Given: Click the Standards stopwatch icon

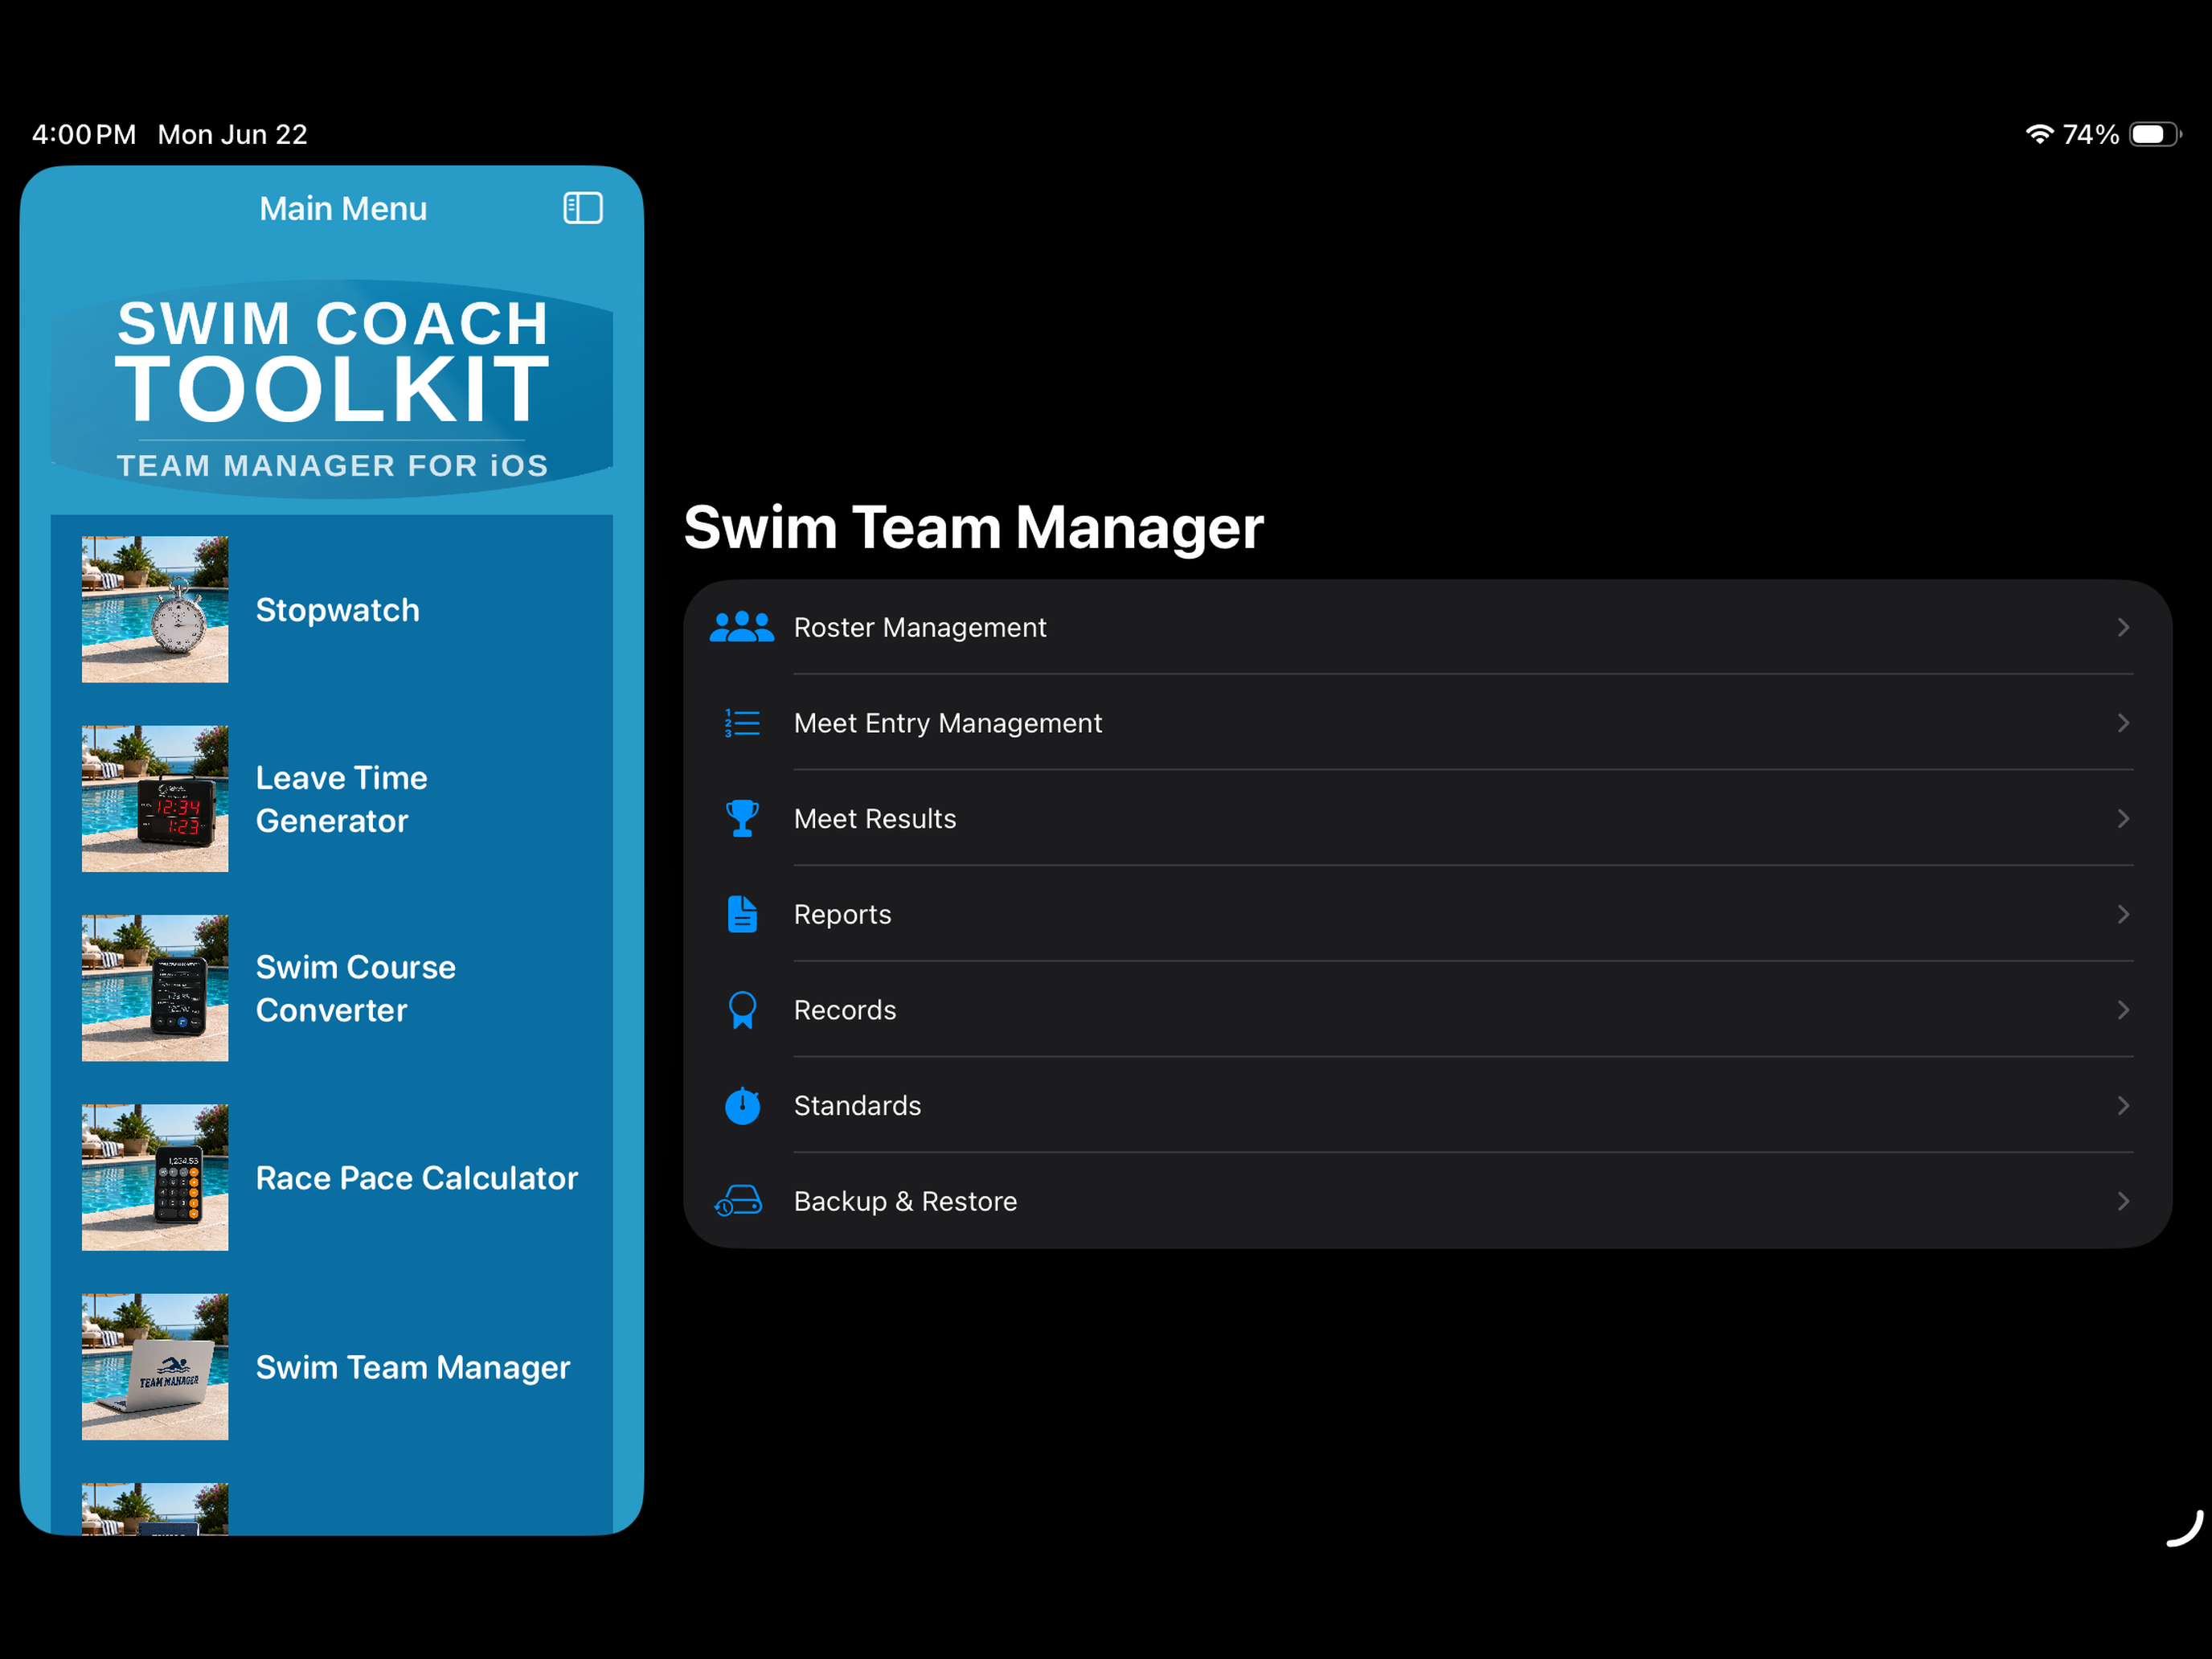Looking at the screenshot, I should click(x=742, y=1106).
